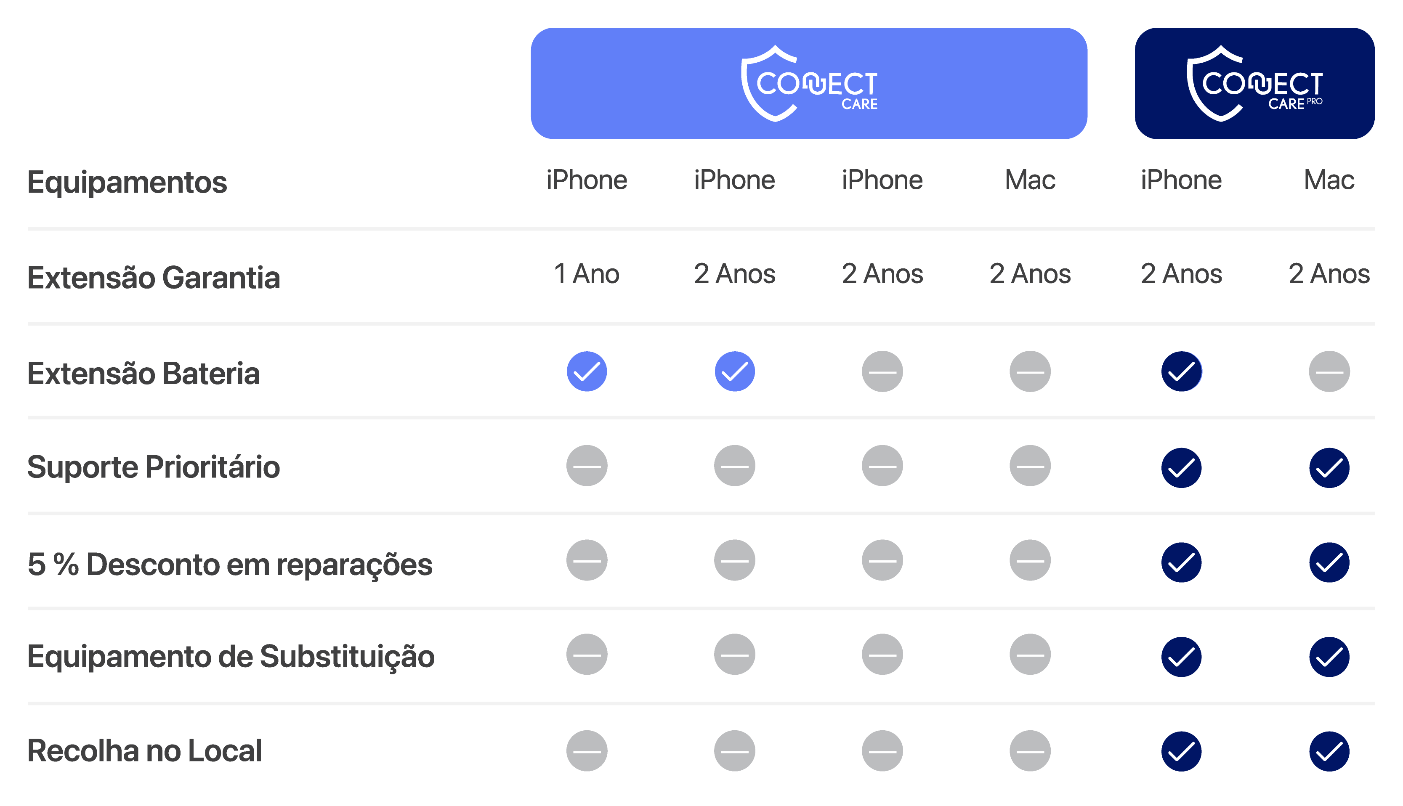Viewport: 1403px width, 806px height.
Task: Click the 5 % Desconto em reparações label
Action: click(230, 565)
